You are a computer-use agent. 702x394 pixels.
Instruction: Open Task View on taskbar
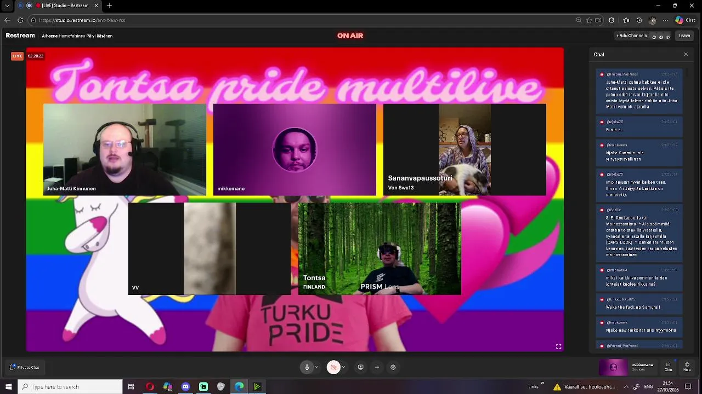[131, 387]
